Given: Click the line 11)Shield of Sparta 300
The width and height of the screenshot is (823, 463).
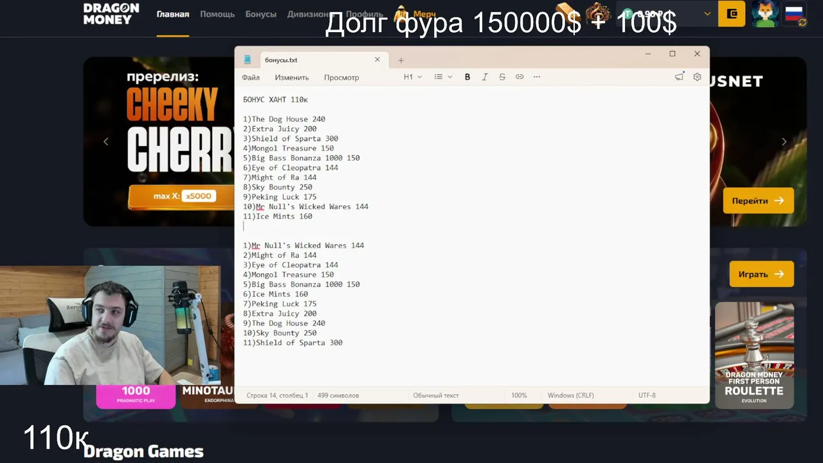Looking at the screenshot, I should [x=293, y=343].
